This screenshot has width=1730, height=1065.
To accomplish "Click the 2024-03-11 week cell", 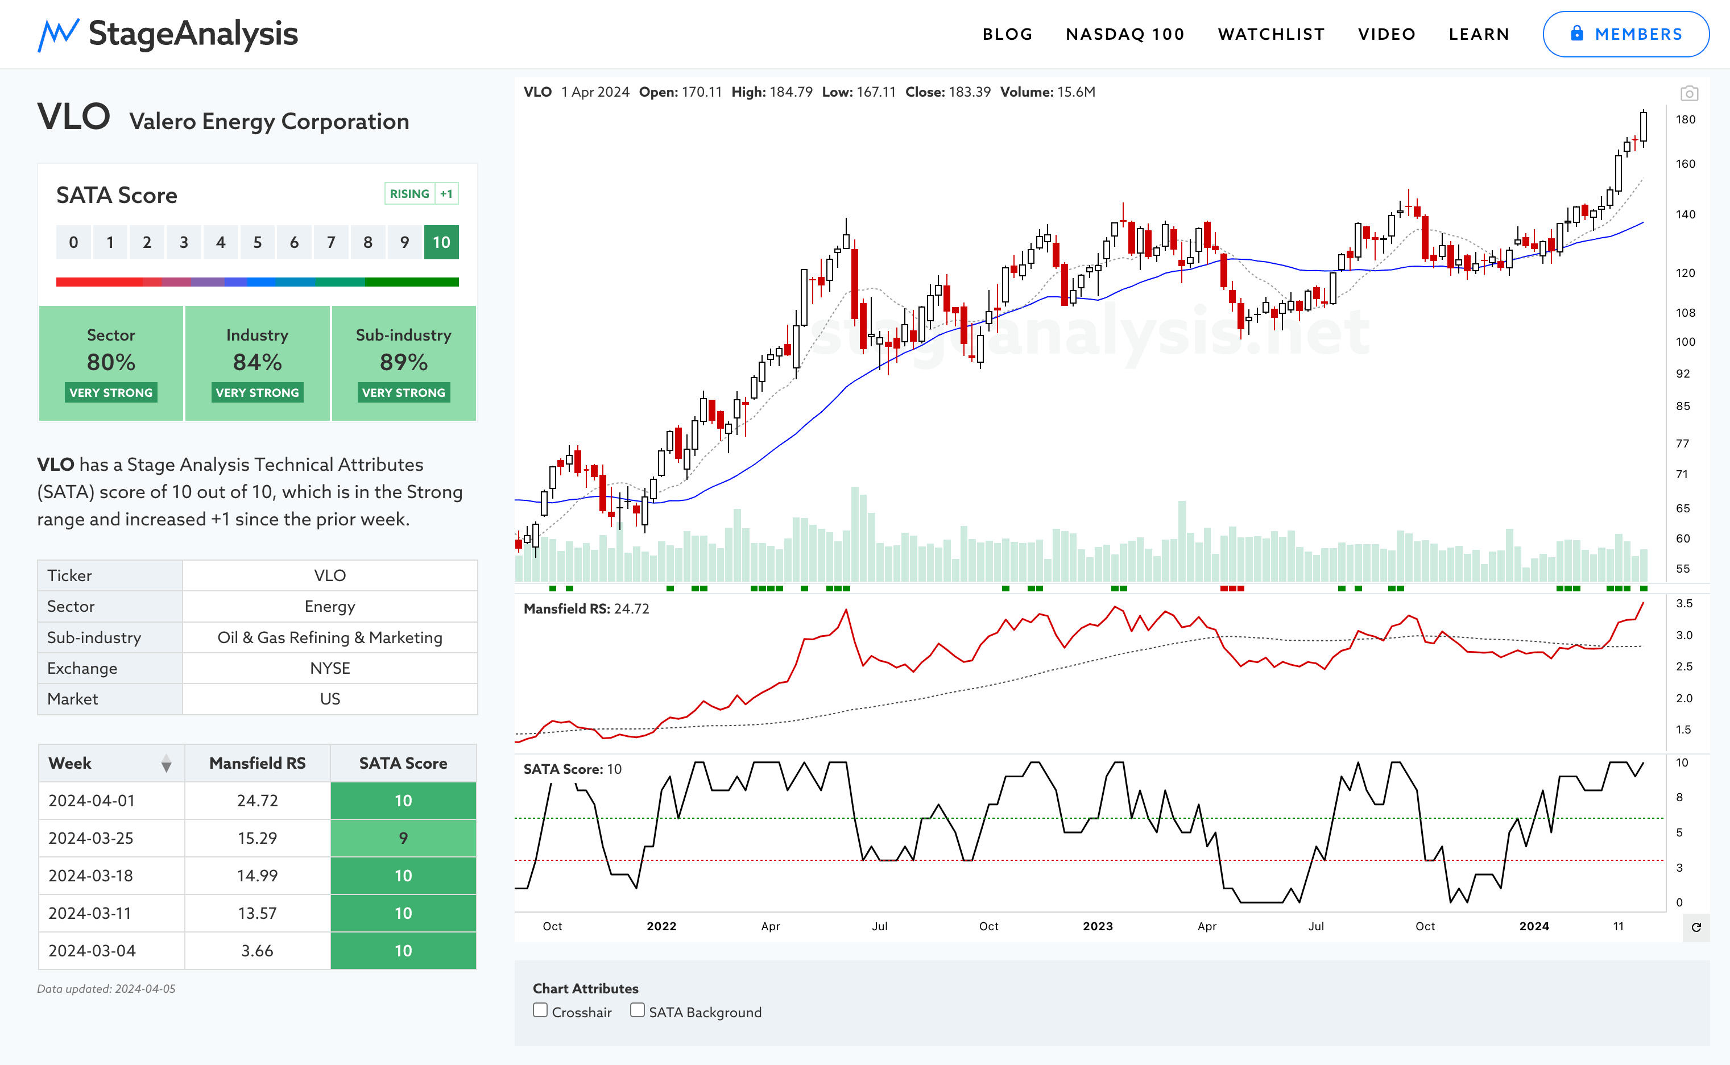I will (111, 914).
